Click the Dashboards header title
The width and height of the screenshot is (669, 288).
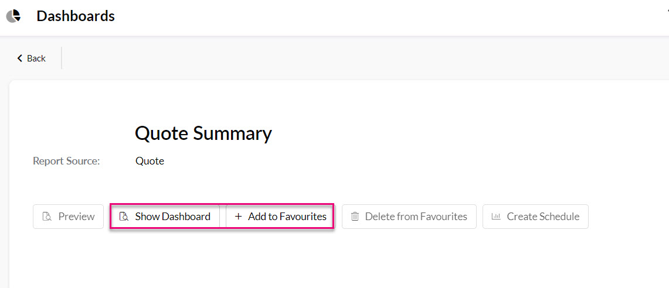[x=76, y=16]
